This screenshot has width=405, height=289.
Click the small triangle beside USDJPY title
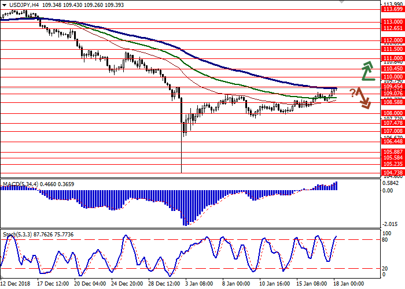[3, 5]
